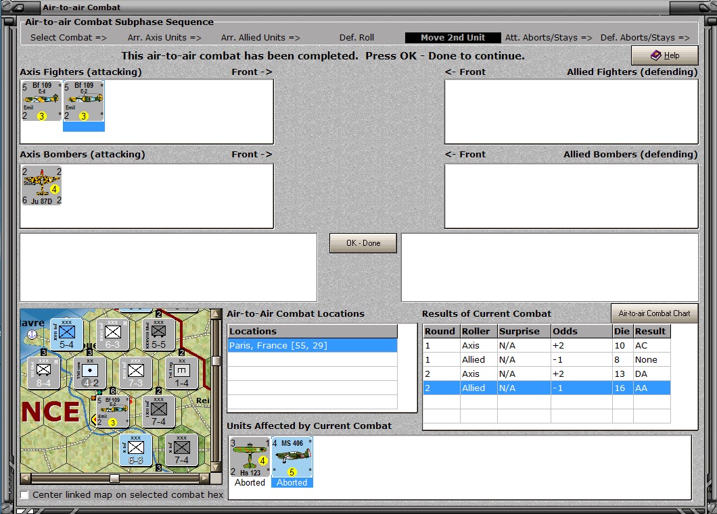Click the 4-2 artillery counter on map
717x514 pixels.
click(x=89, y=373)
